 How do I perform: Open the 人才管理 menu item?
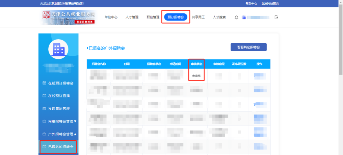point(132,17)
